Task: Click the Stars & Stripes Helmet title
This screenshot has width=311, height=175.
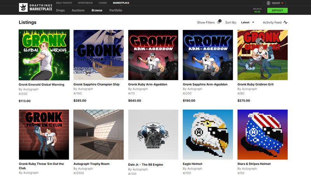Action: point(254,164)
